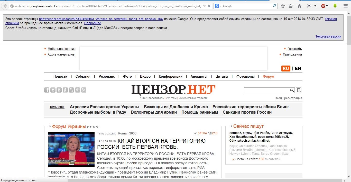Click the Odnoklassniki social icon
Screen dimensions: 351x182
tap(65, 90)
